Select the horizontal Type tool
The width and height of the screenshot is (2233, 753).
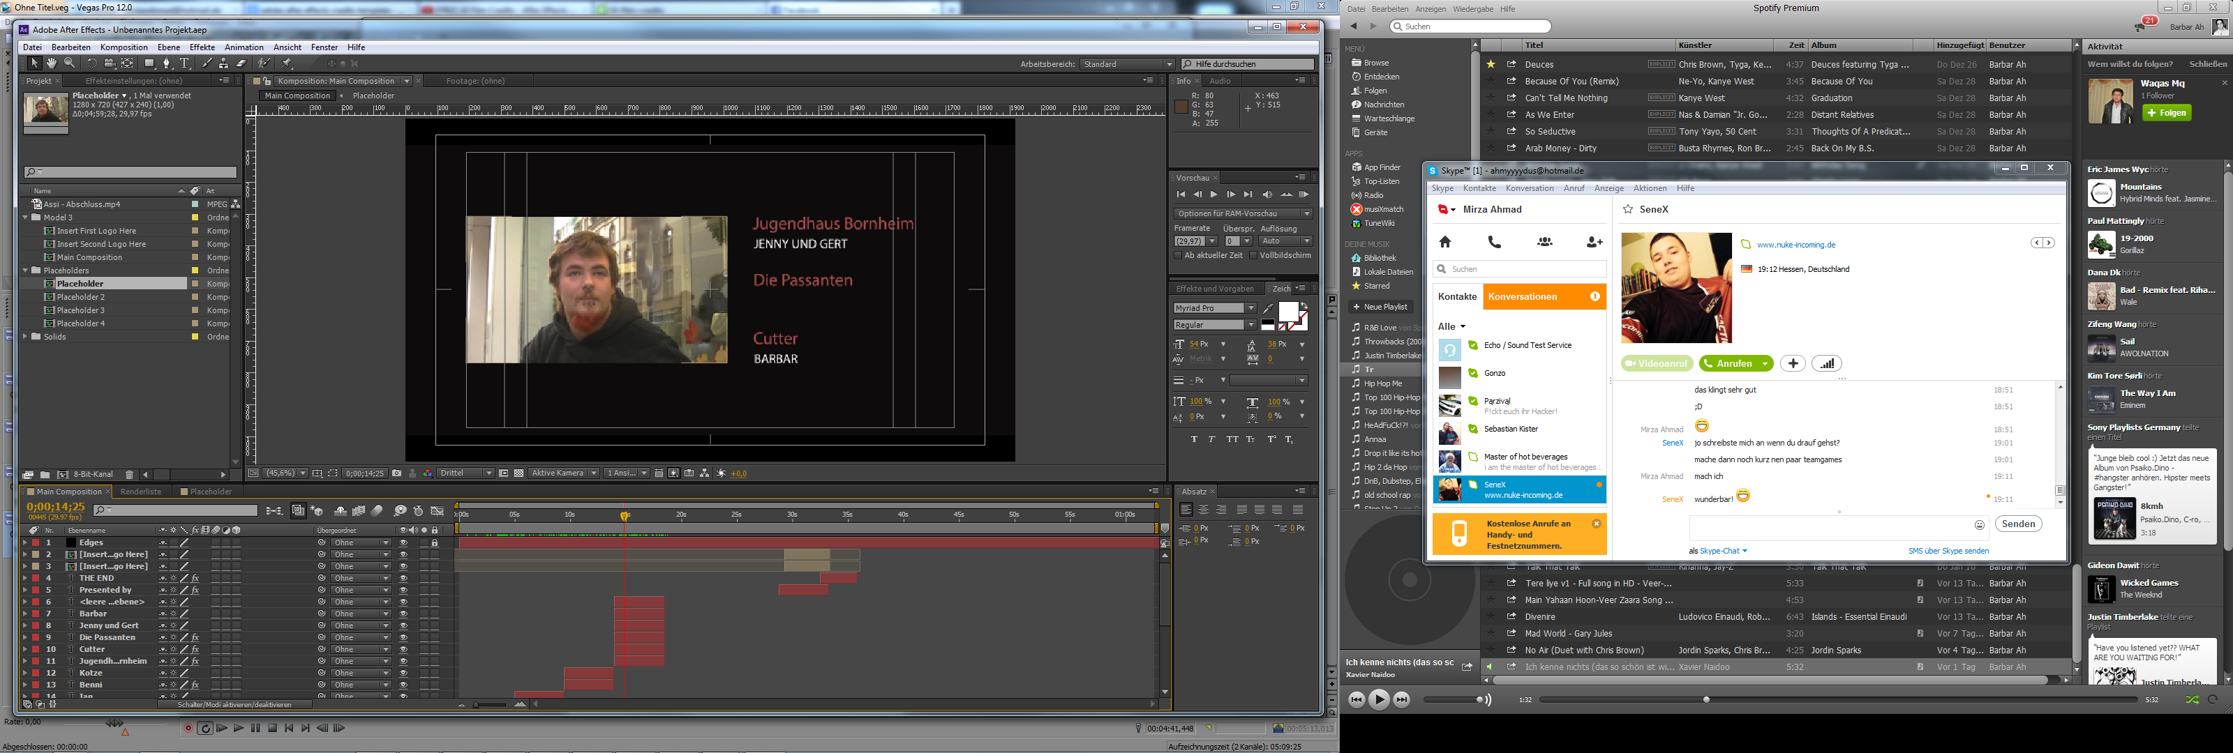185,63
